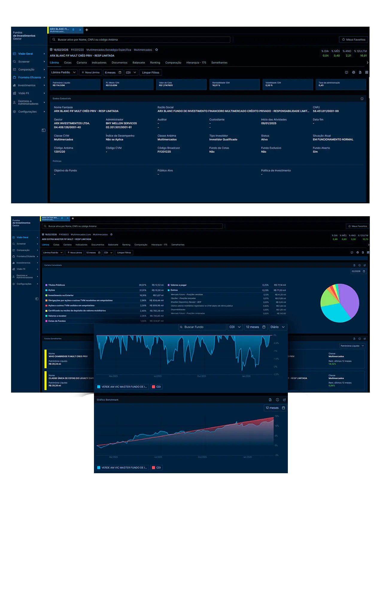383x599 pixels.
Task: Open Gráfico Benchmark in an external window
Action: coord(284,400)
